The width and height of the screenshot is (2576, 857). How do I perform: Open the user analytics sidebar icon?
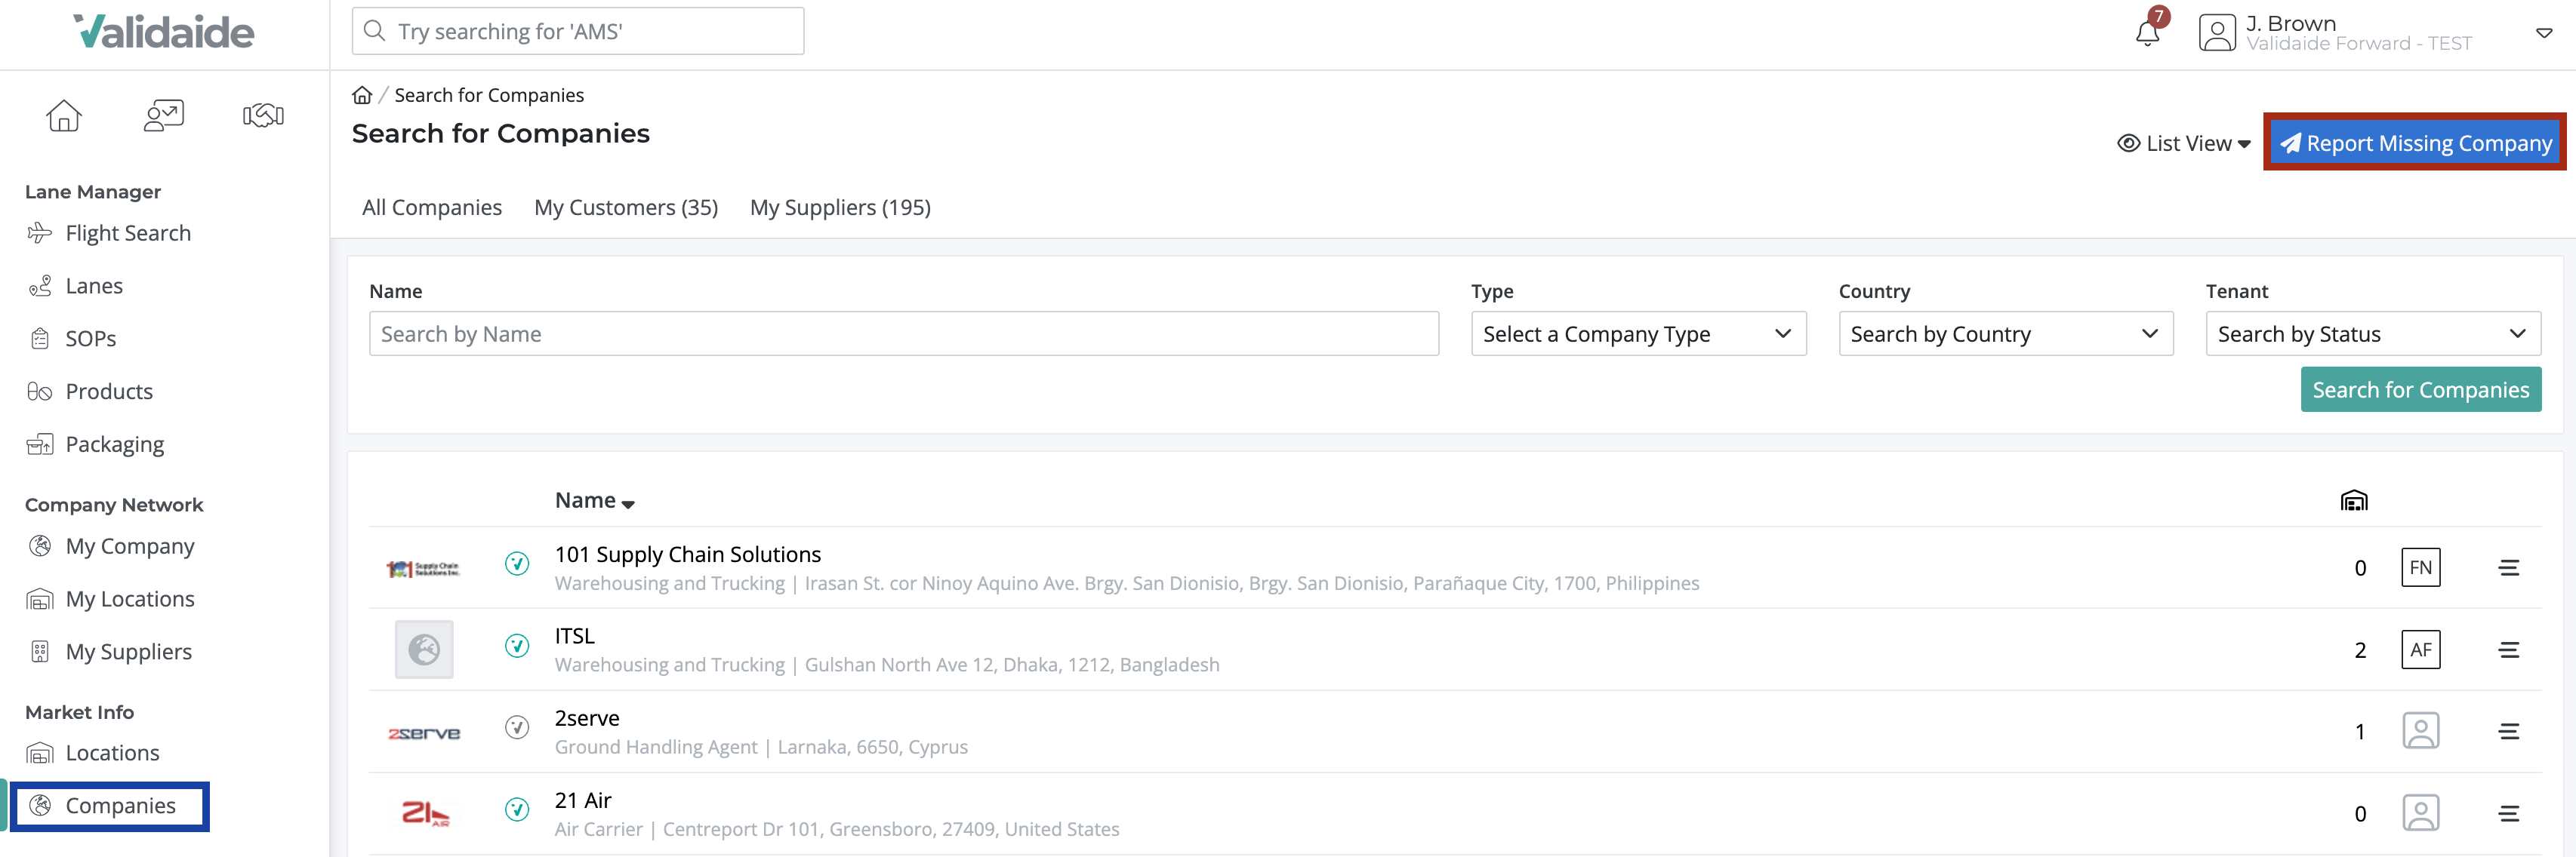point(164,116)
